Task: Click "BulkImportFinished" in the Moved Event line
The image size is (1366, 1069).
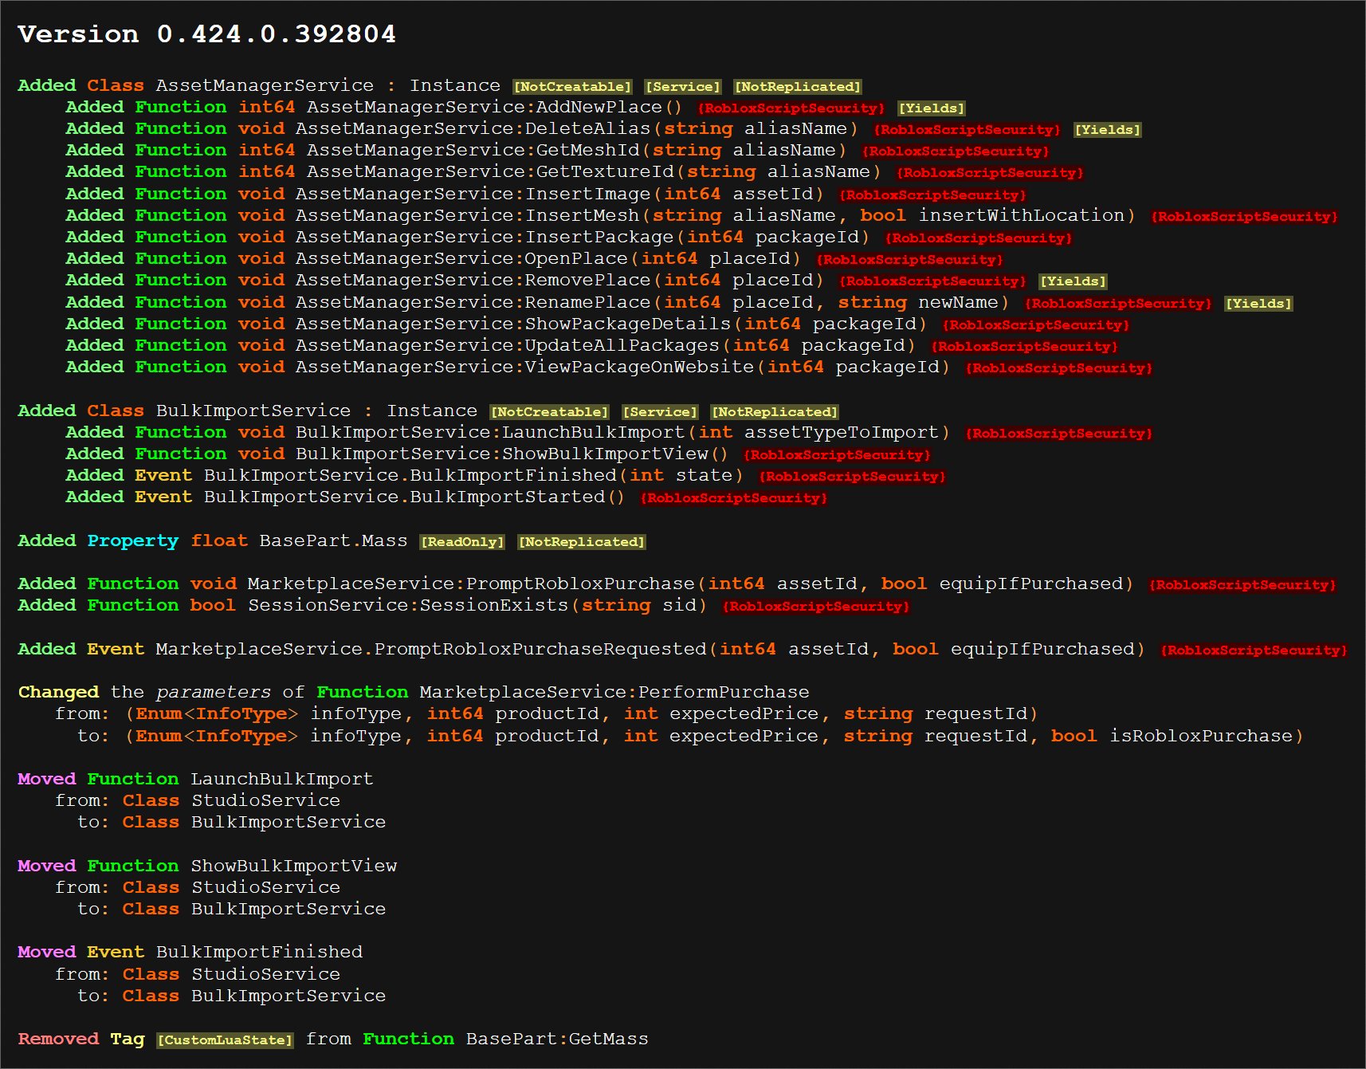Action: coord(259,952)
